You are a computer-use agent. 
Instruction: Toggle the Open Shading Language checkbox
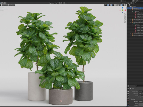(x=139, y=97)
